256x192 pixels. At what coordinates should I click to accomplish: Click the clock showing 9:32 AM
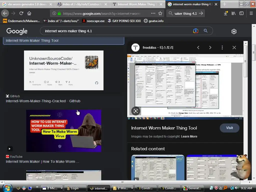click(246, 188)
